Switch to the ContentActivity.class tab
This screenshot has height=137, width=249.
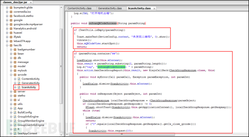[81, 8]
